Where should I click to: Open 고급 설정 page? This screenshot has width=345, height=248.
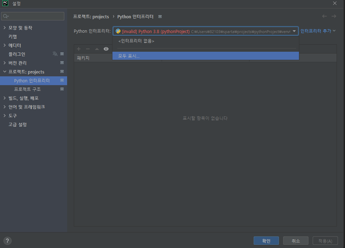(18, 125)
